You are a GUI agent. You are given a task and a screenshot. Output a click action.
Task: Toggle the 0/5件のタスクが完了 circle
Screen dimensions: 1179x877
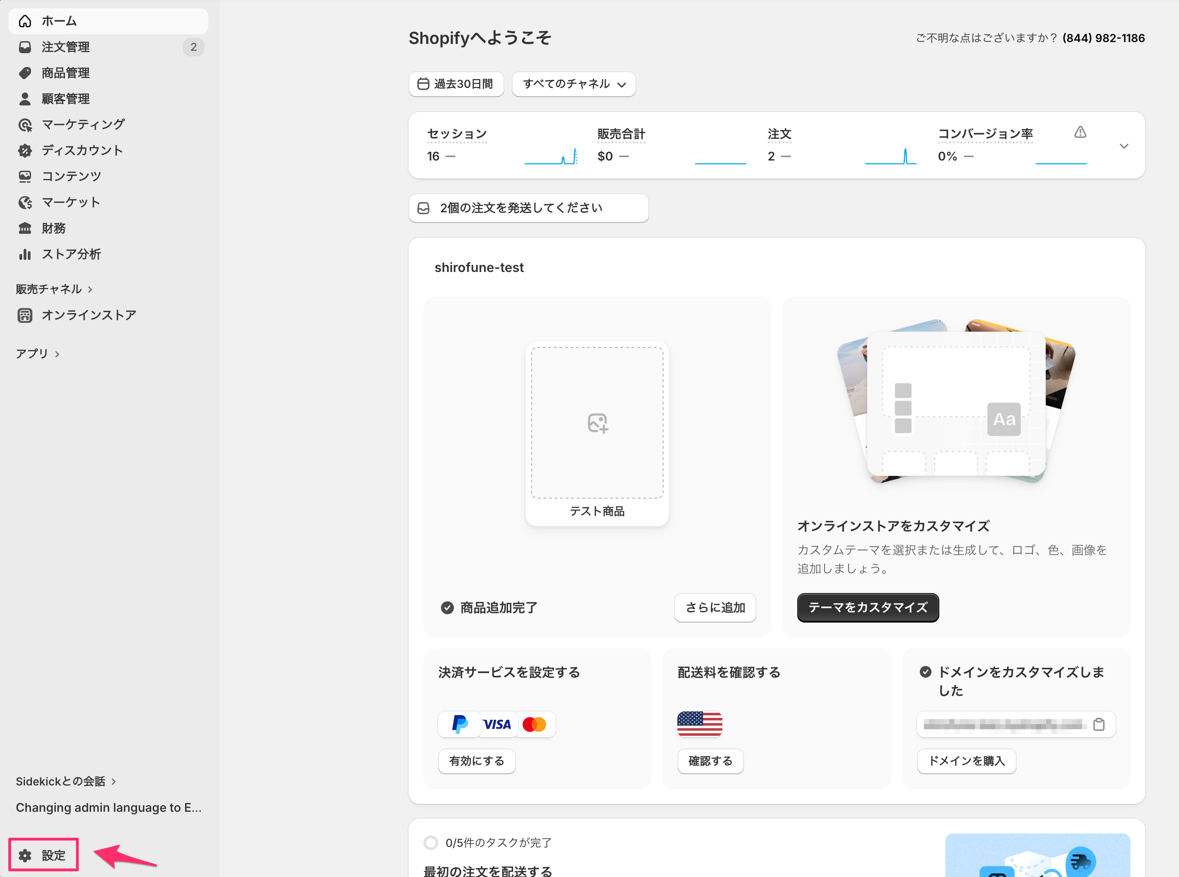coord(431,842)
